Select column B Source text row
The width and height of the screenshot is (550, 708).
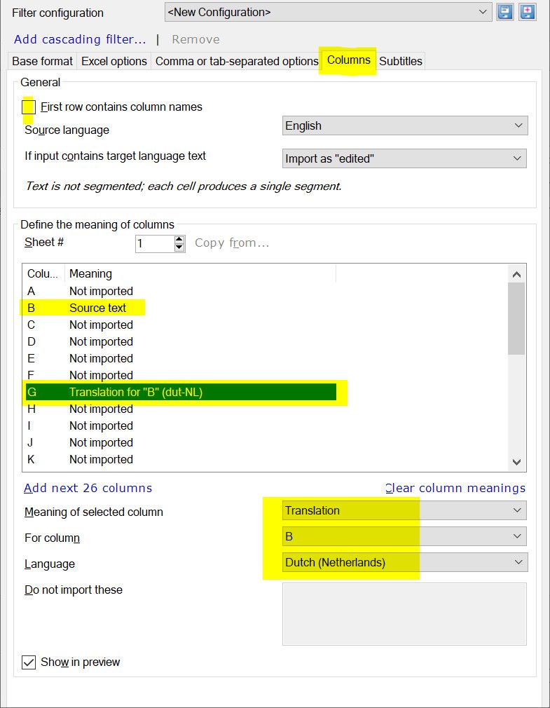coord(181,308)
